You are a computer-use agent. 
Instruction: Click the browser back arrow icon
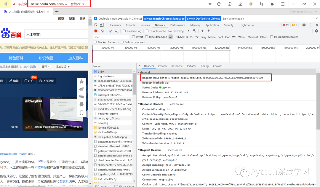tap(6, 4)
